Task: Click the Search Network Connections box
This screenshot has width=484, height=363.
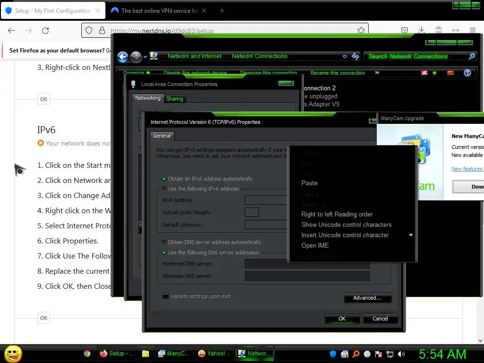Action: [x=415, y=57]
